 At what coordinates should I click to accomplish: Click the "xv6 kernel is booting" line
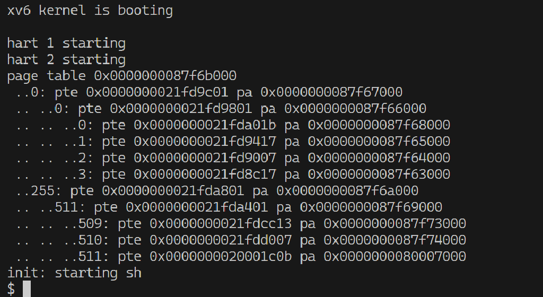pyautogui.click(x=90, y=10)
